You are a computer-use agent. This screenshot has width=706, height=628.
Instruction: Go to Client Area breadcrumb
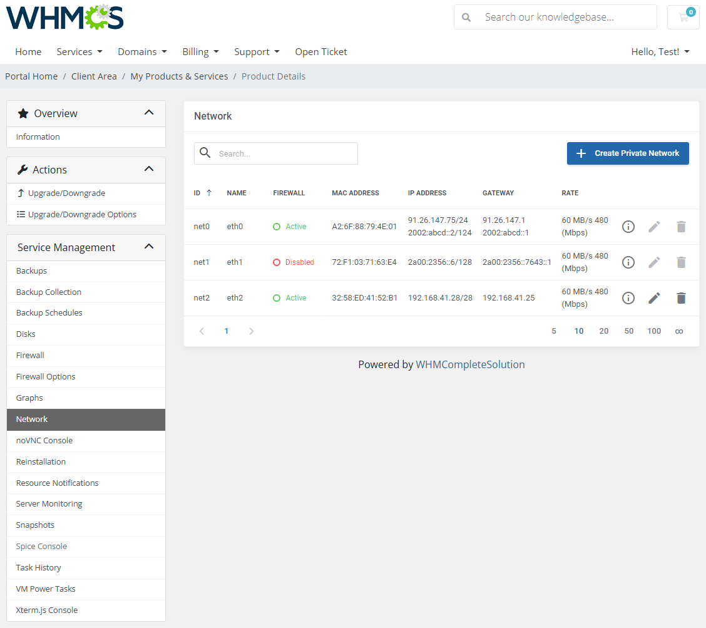(94, 76)
